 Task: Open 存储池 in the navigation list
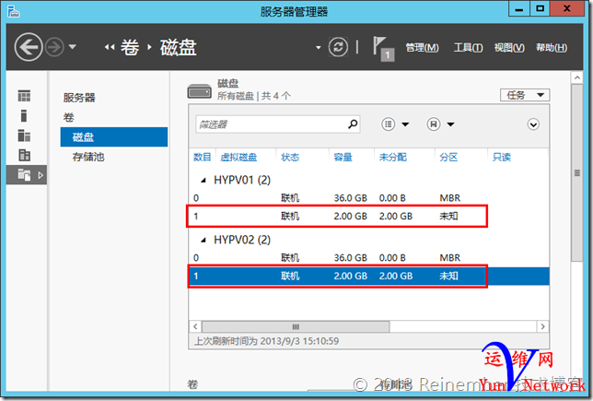click(88, 157)
